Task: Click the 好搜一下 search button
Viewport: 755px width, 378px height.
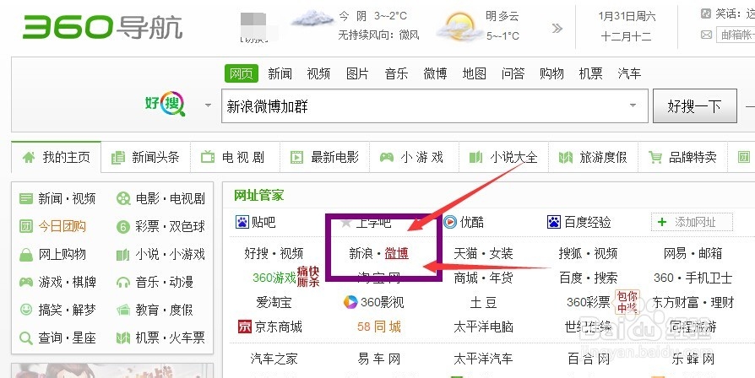Action: point(694,105)
